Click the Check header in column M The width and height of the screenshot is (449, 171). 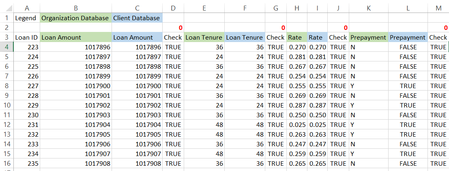click(438, 37)
